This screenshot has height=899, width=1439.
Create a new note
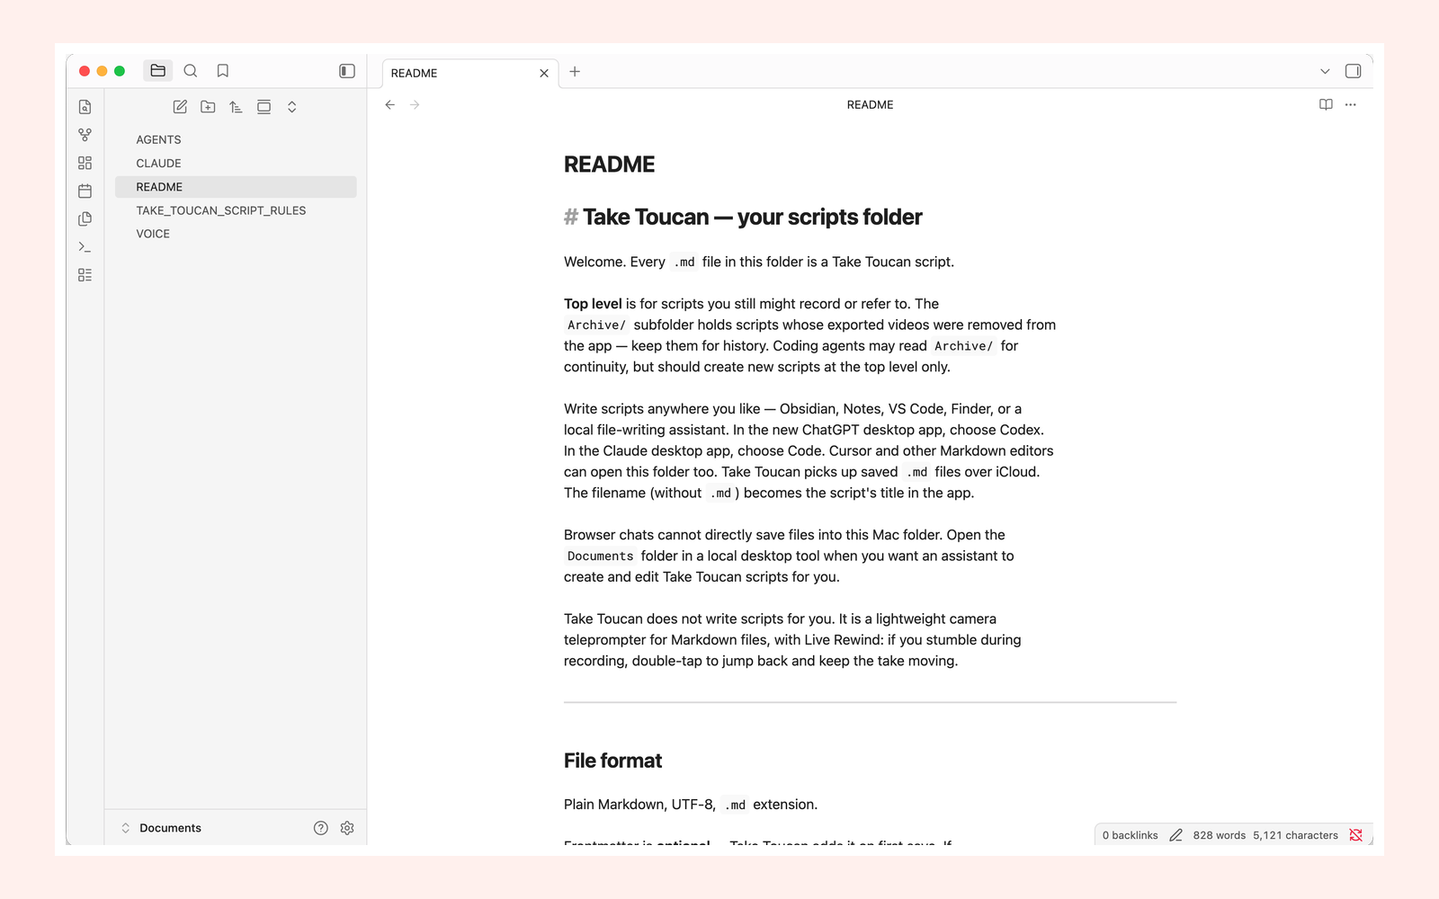[x=180, y=107]
